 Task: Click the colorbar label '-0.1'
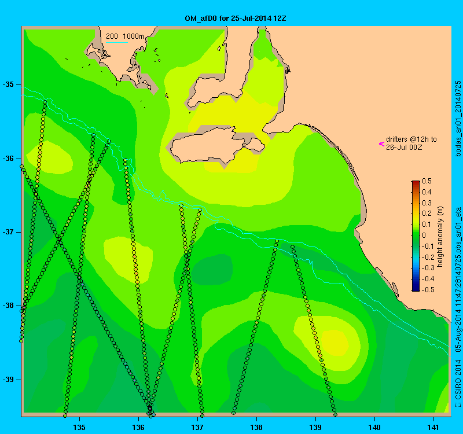point(427,247)
